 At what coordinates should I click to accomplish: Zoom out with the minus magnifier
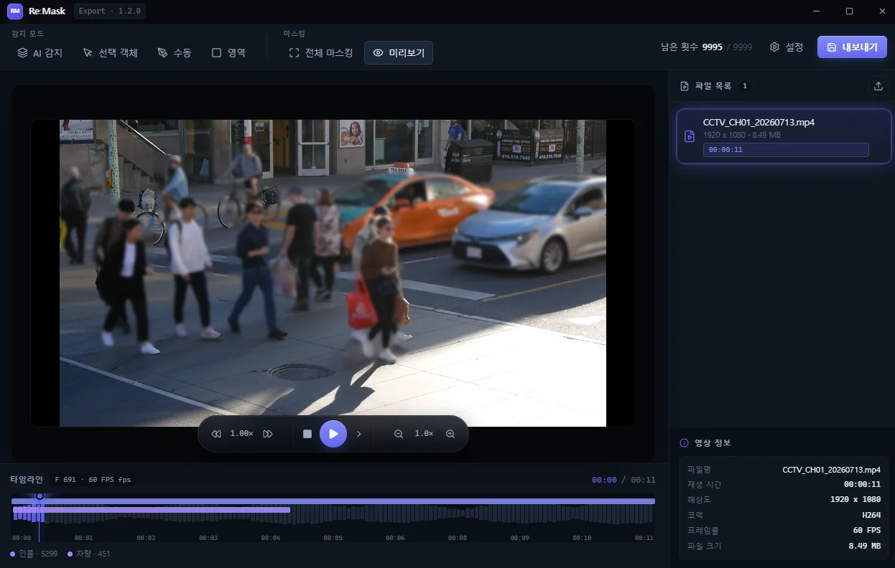tap(399, 434)
